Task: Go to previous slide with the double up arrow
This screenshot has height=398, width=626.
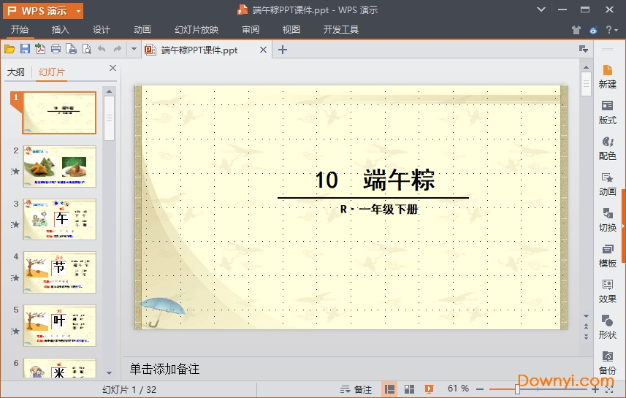Action: coord(586,326)
